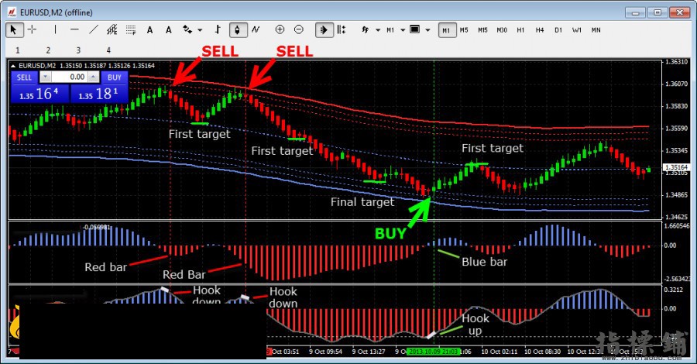Increase the trade volume
697x364 pixels.
[x=93, y=77]
